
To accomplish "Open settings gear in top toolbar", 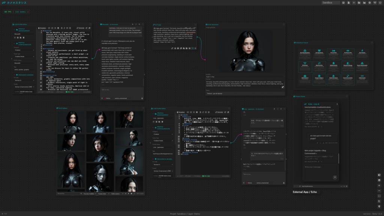I will [x=369, y=3].
